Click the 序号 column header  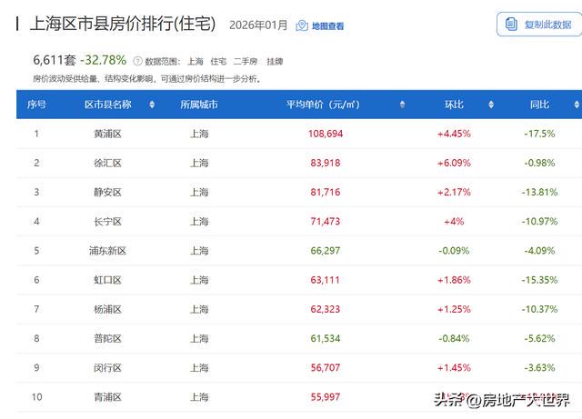(x=36, y=105)
